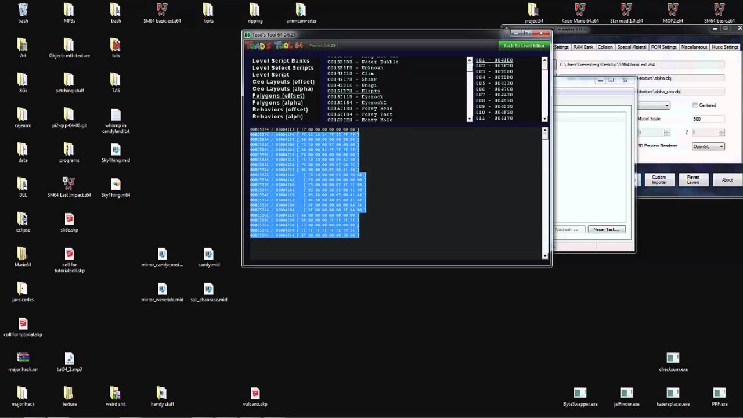The width and height of the screenshot is (743, 418).
Task: Select the Pokey Head list row
Action: click(x=360, y=109)
